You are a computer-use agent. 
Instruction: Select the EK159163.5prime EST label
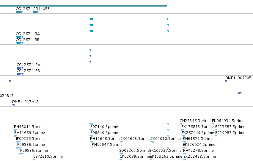coord(166,157)
